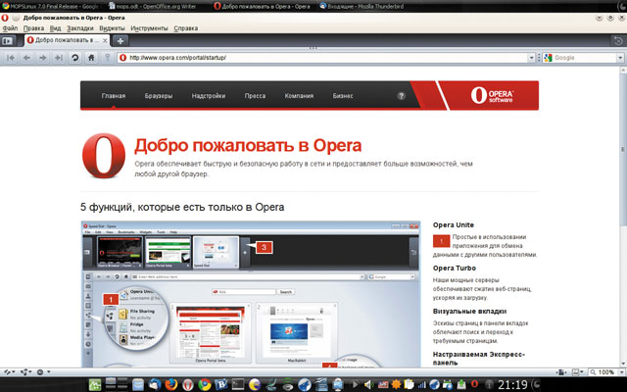Open Opera launcher icon in taskbar
The height and width of the screenshot is (392, 627).
[187, 385]
